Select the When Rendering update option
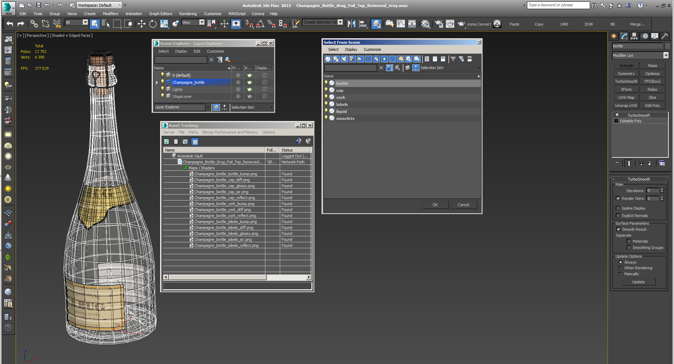 pos(620,268)
